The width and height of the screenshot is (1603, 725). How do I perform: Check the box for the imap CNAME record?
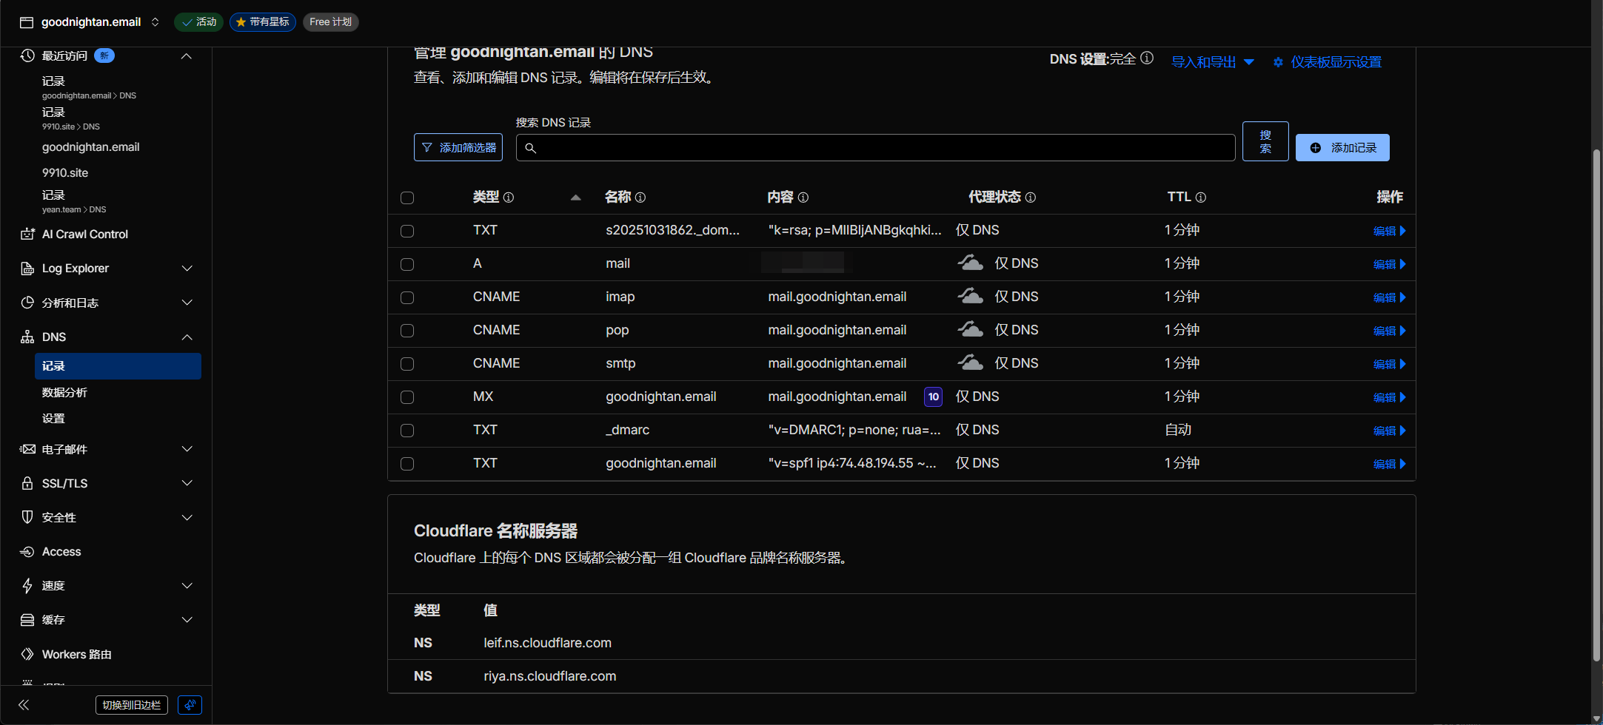407,297
